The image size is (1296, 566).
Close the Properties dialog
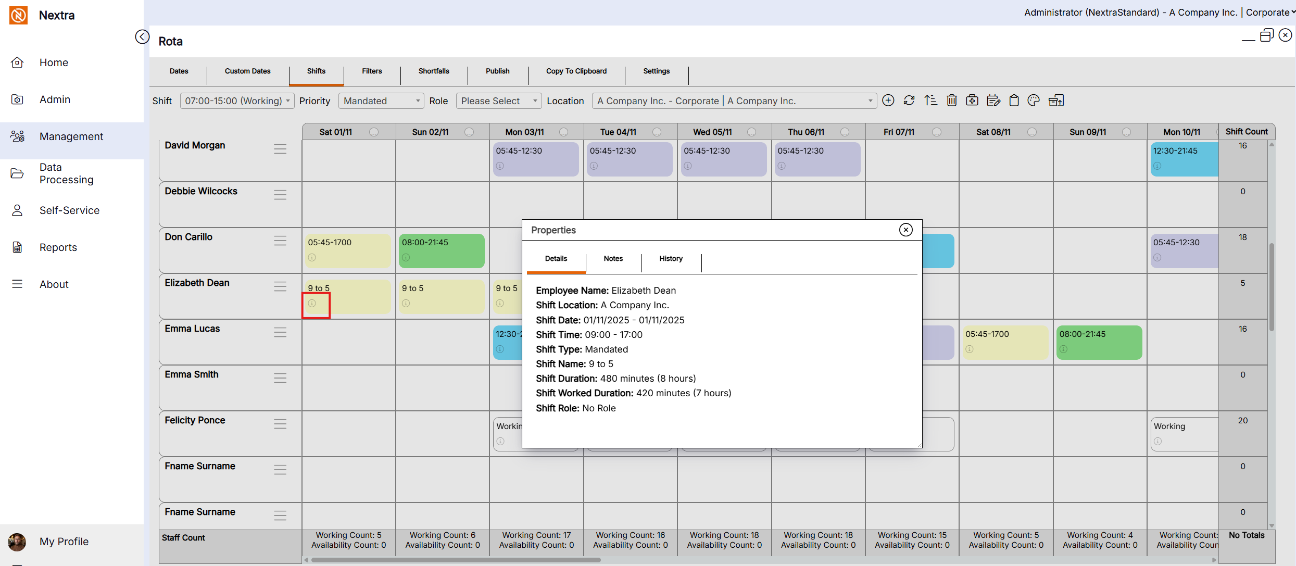(905, 230)
